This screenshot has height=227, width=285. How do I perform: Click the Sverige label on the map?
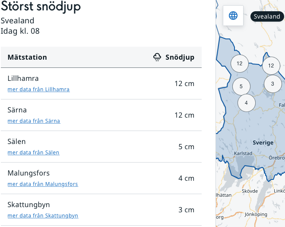click(x=263, y=143)
